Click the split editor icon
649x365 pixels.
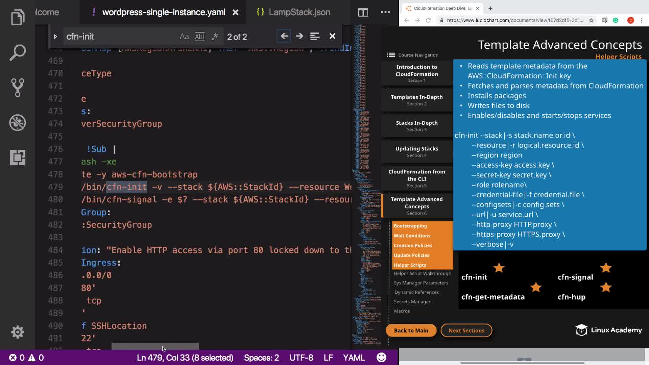click(x=363, y=13)
